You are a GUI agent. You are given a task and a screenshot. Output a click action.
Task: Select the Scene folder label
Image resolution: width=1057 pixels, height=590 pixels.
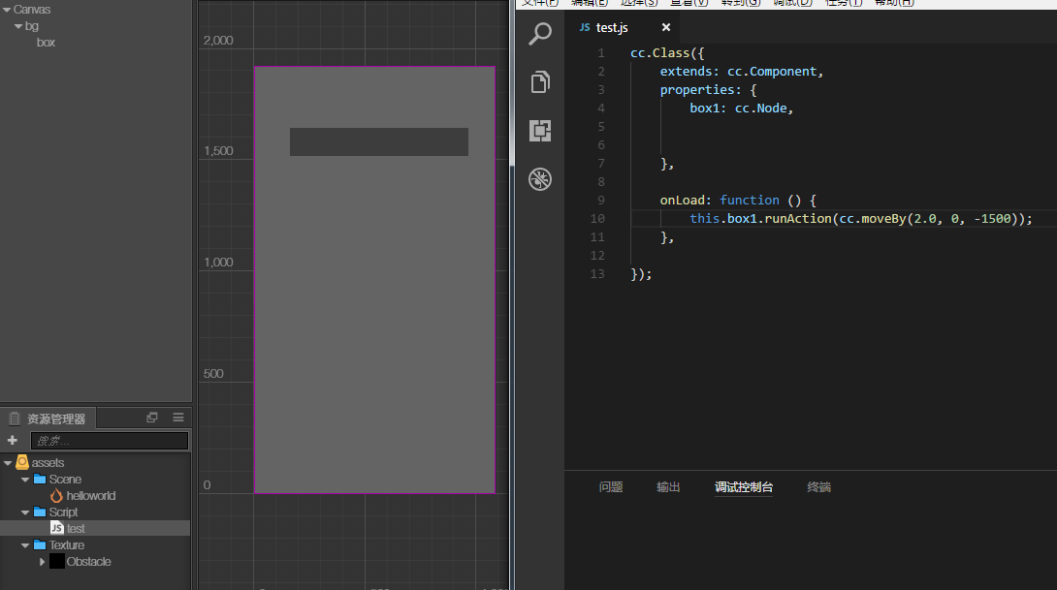point(65,480)
